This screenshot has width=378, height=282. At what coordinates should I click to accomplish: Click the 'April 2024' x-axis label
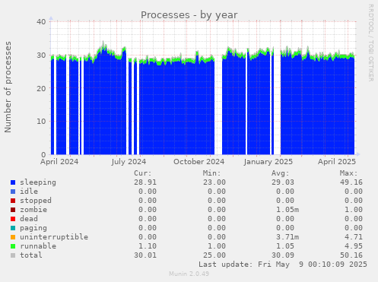(x=59, y=162)
